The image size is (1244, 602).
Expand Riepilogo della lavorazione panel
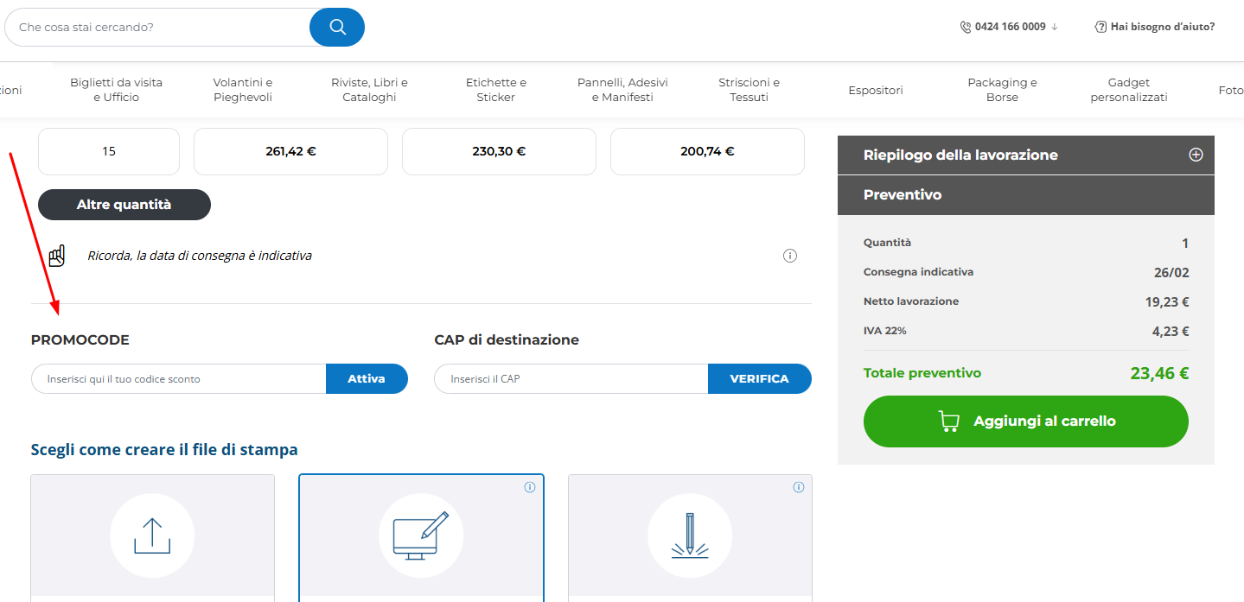click(x=1196, y=155)
